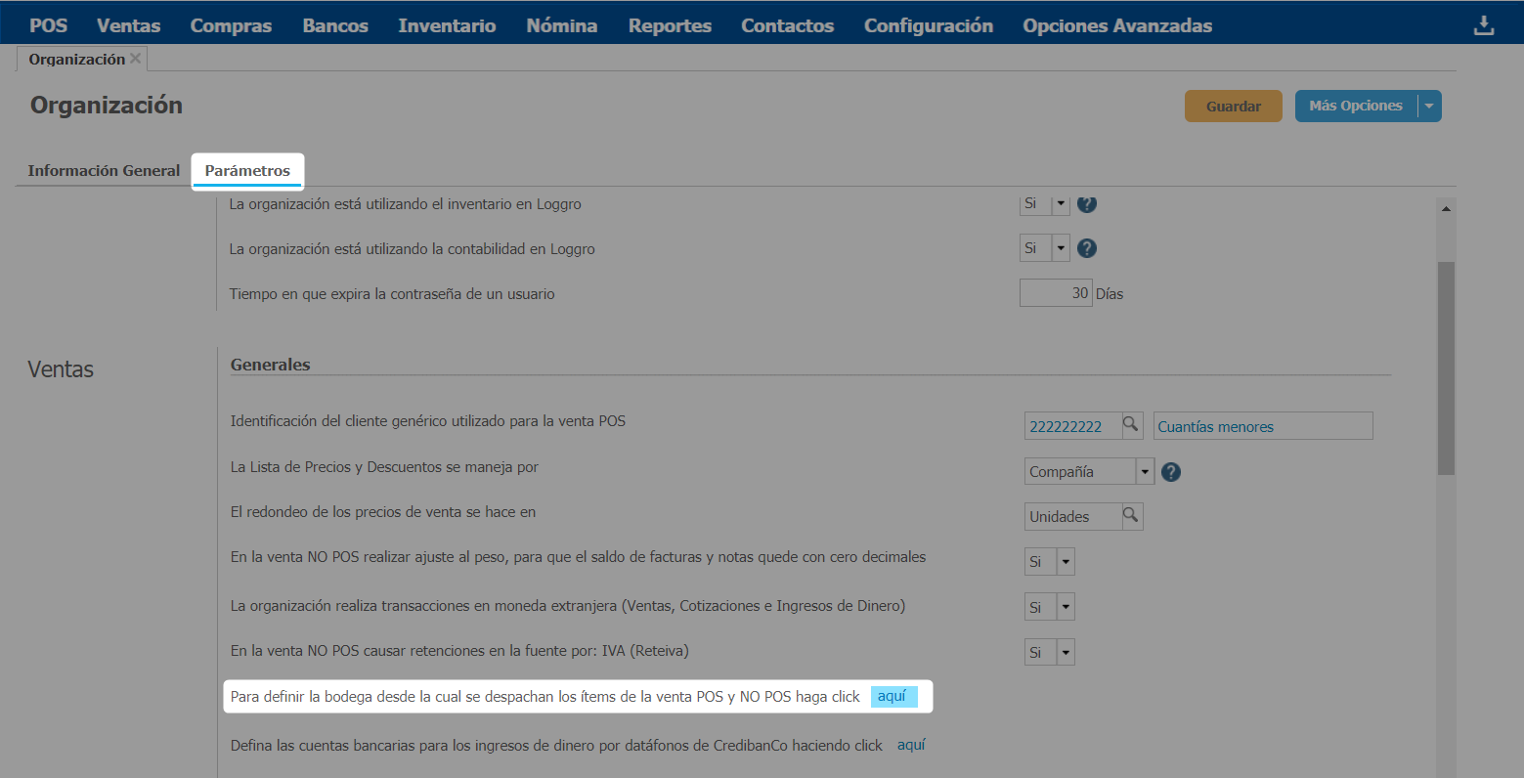Click the password expiry days field
The height and width of the screenshot is (778, 1524).
(x=1055, y=293)
